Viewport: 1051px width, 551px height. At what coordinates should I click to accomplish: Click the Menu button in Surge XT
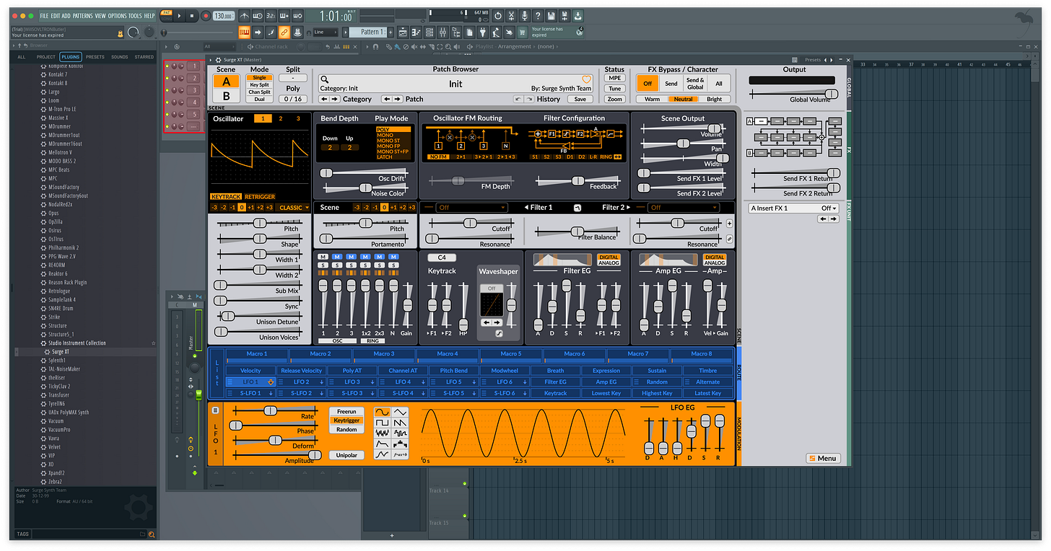[823, 458]
